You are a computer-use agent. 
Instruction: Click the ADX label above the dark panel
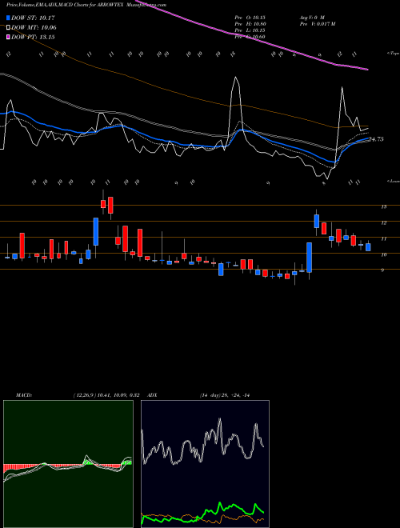152,395
